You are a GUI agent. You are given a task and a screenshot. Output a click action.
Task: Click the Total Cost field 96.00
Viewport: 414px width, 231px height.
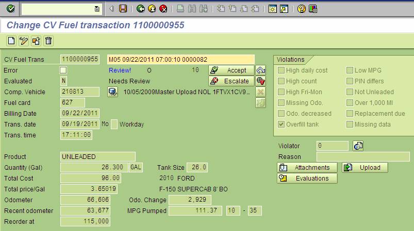click(x=91, y=178)
